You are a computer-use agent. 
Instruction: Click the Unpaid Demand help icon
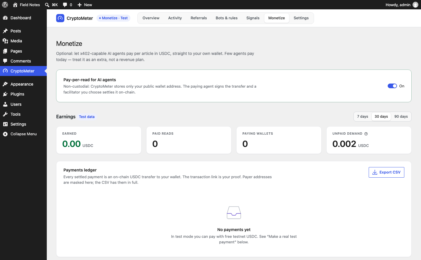click(366, 134)
